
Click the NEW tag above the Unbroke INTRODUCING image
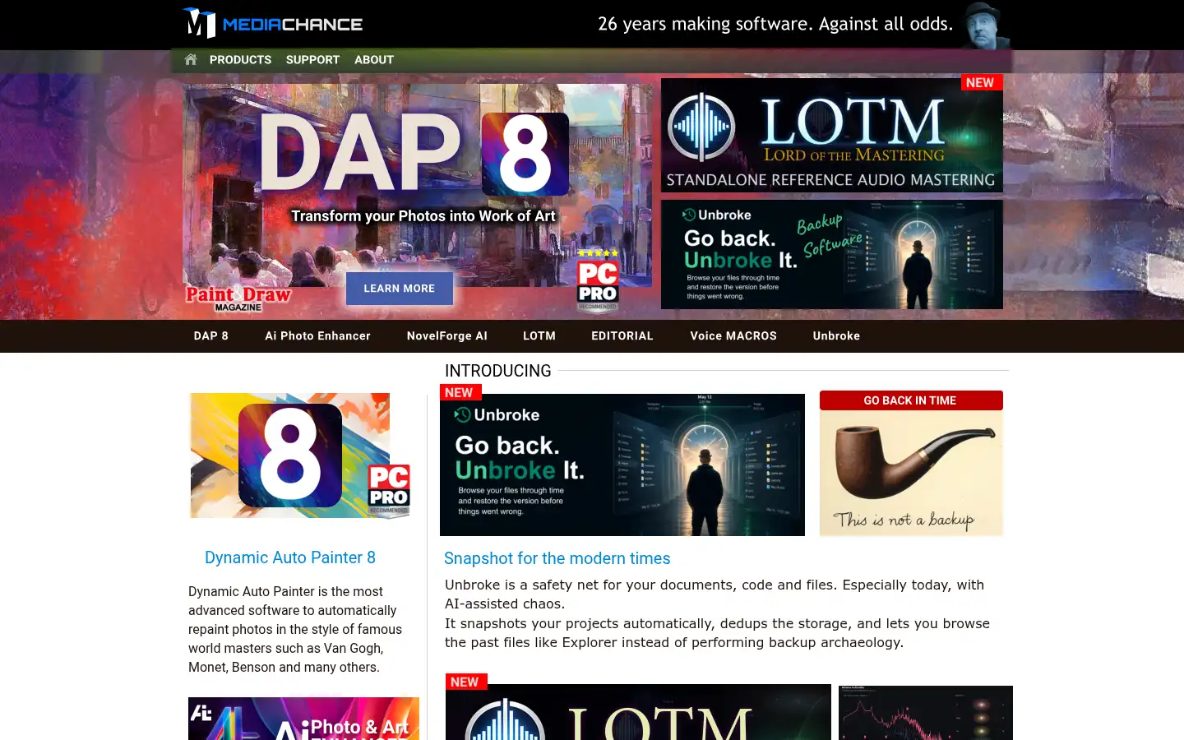pyautogui.click(x=460, y=392)
